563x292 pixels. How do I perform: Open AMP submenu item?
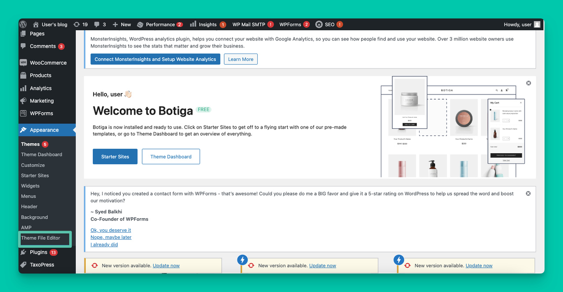pos(26,227)
